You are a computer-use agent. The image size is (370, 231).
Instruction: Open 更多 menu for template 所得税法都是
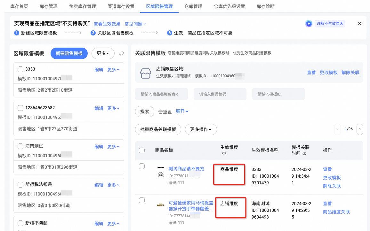tap(113, 185)
